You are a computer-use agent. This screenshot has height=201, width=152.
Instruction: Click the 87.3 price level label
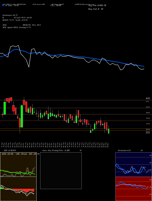[147, 101]
